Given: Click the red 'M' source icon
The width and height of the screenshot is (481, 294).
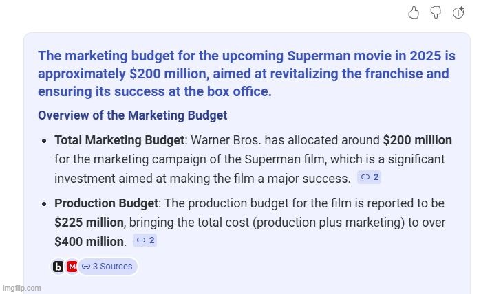Looking at the screenshot, I should coord(72,267).
